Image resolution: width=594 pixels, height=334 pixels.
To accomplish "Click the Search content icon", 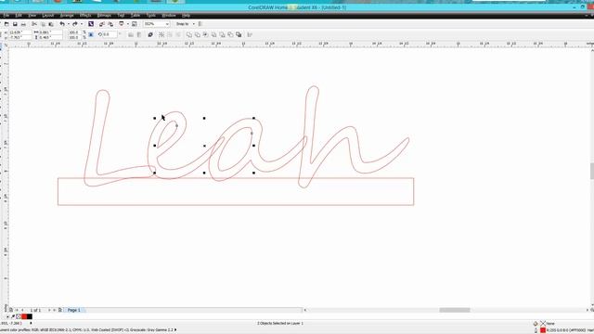I will pos(91,24).
